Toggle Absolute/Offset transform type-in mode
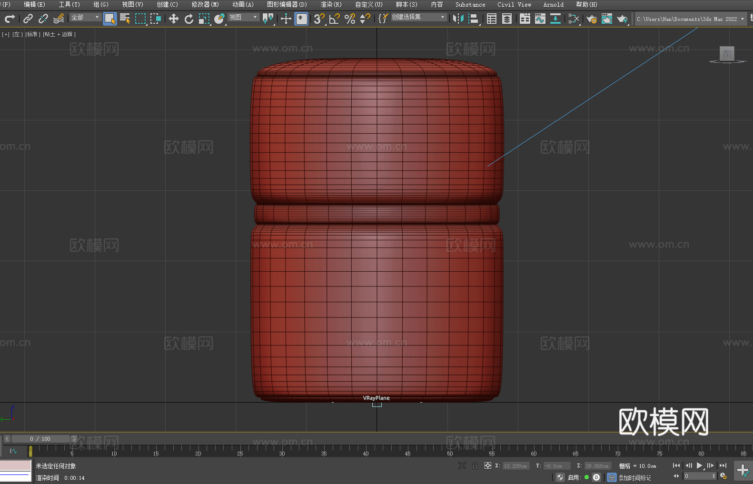The width and height of the screenshot is (753, 484). click(488, 465)
